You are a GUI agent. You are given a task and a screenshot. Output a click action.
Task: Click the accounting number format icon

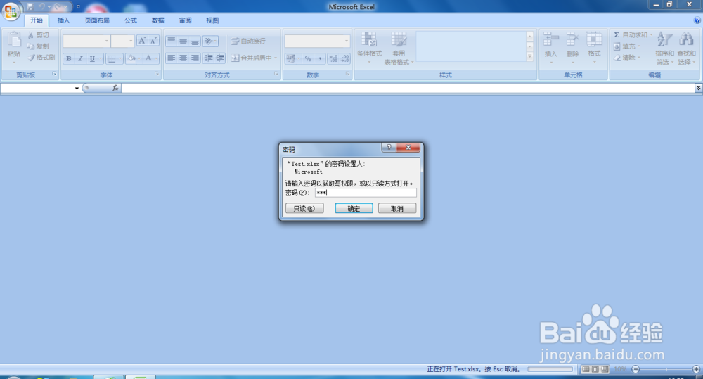(x=291, y=58)
